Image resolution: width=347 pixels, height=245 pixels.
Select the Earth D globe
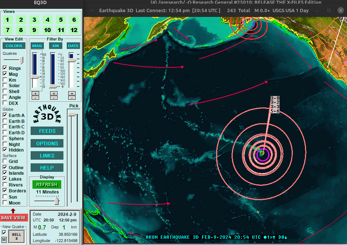point(5,132)
